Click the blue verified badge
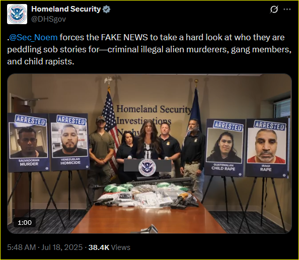 point(106,9)
